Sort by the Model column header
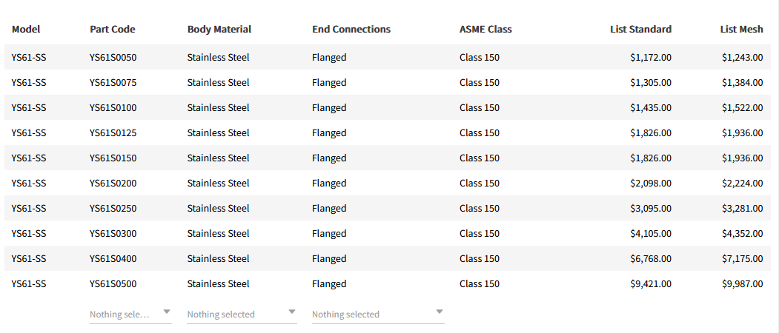The image size is (779, 333). (x=26, y=30)
